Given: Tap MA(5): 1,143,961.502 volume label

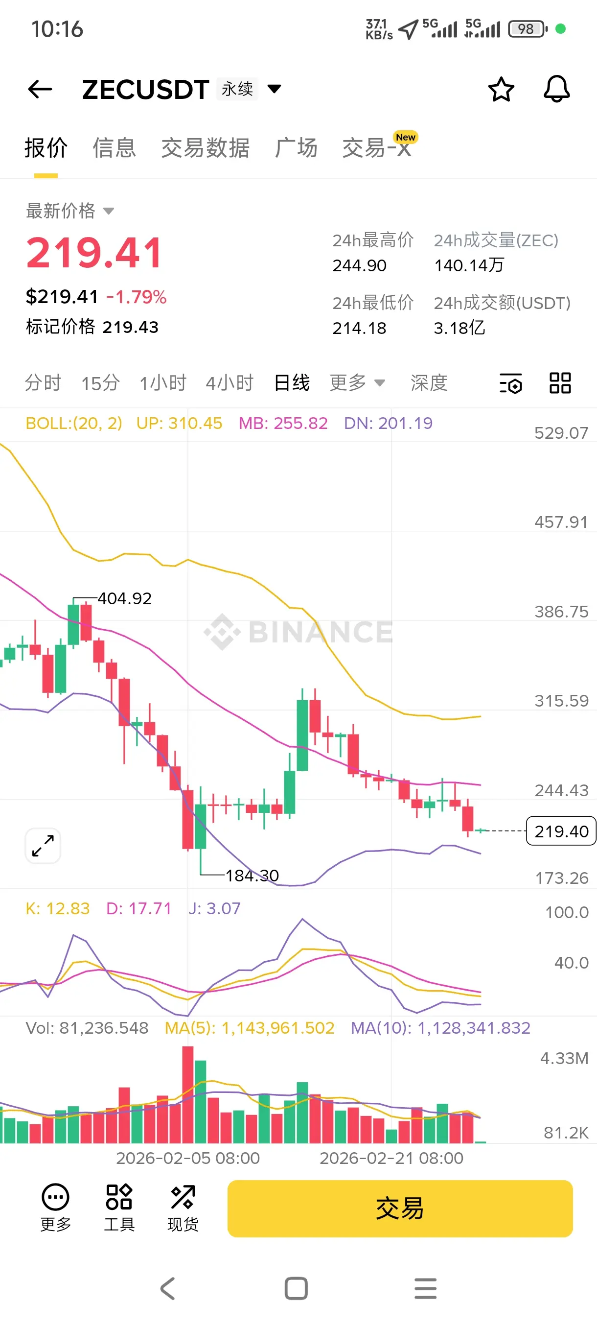Looking at the screenshot, I should click(250, 1028).
